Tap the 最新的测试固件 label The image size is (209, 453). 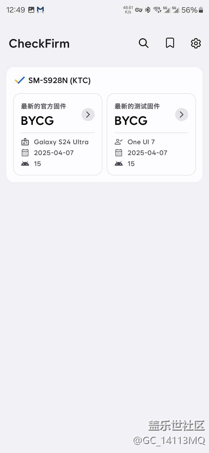[137, 106]
